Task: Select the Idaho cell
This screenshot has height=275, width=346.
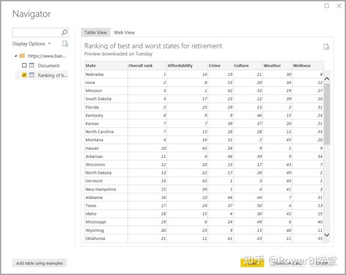Action: pos(106,214)
